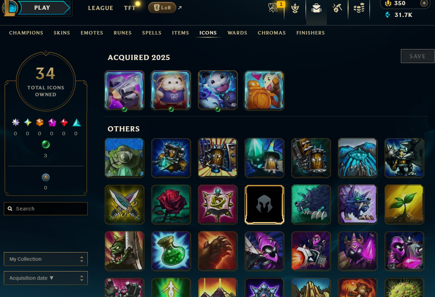Open the TFT game mode menu
The image size is (435, 297).
(x=130, y=8)
